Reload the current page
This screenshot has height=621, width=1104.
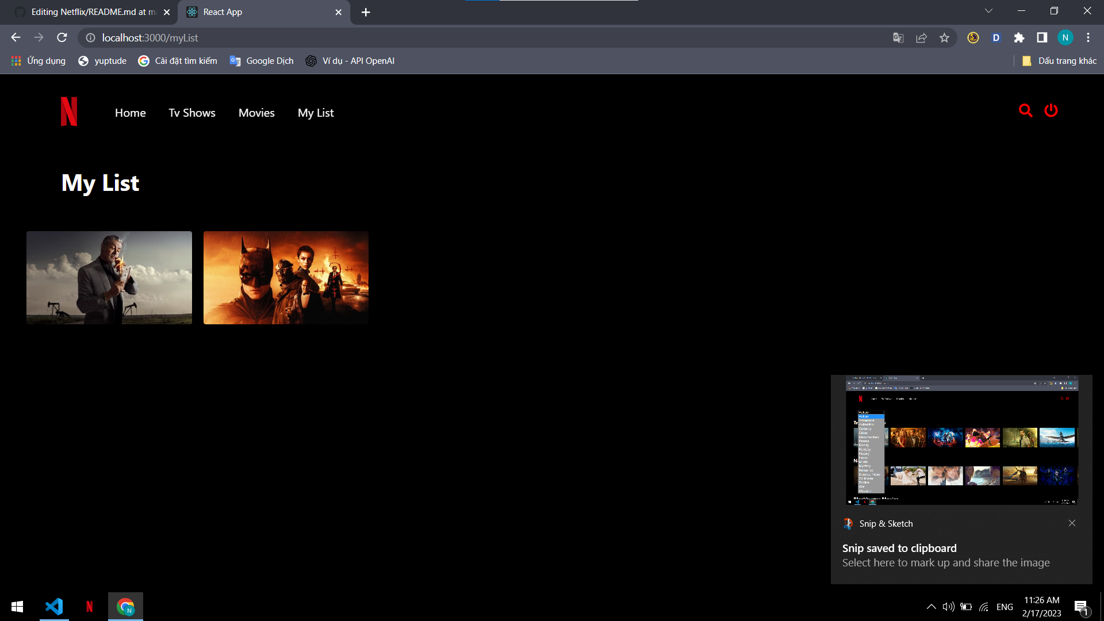pyautogui.click(x=62, y=37)
